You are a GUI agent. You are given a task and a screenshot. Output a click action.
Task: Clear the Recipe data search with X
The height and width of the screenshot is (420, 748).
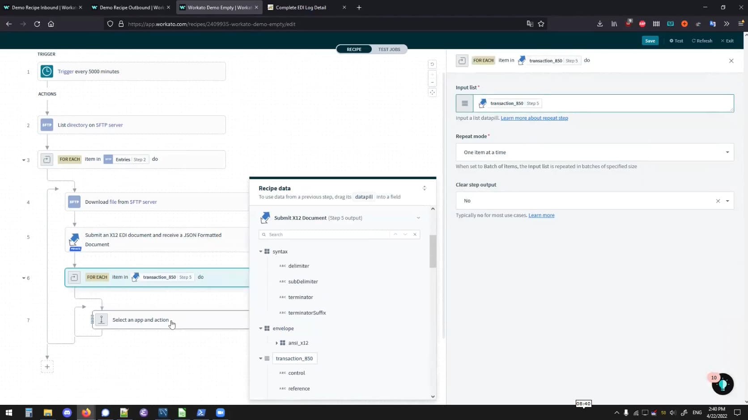coord(415,235)
